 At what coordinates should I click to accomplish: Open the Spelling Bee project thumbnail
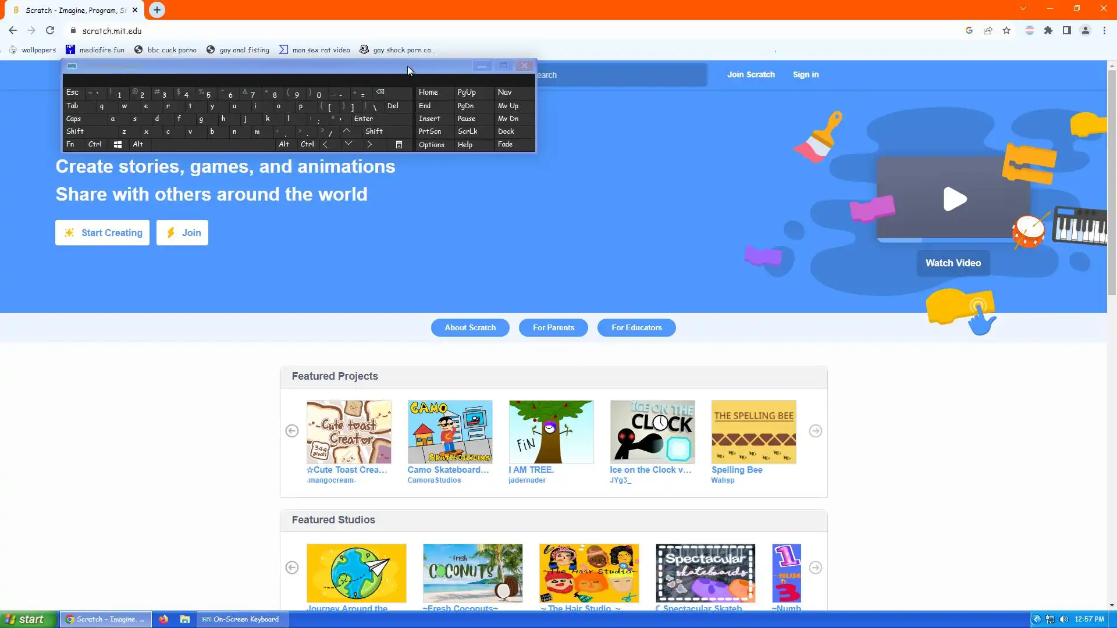753,431
